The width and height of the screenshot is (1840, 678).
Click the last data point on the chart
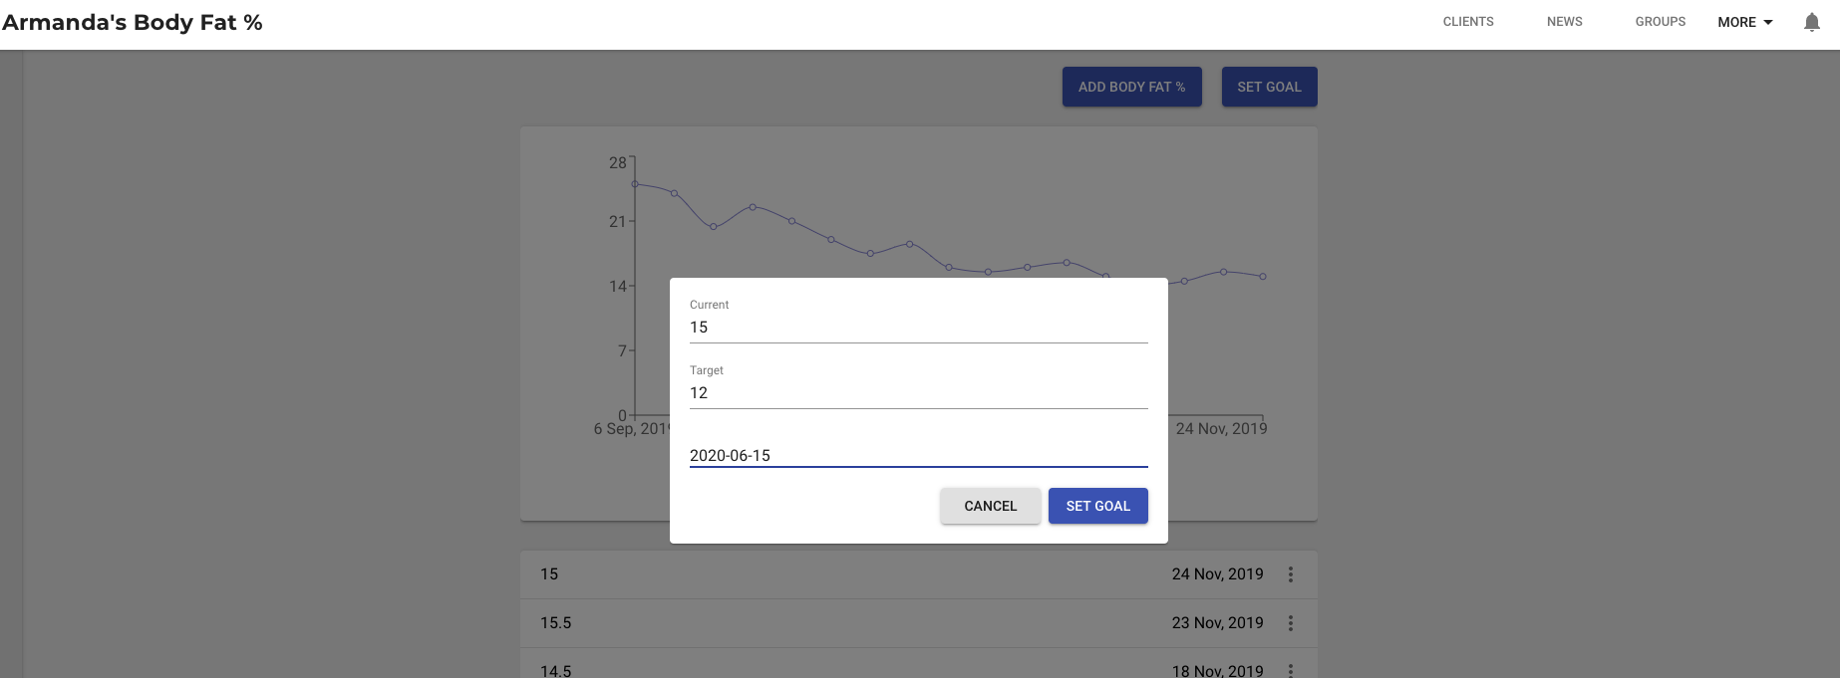[1263, 277]
